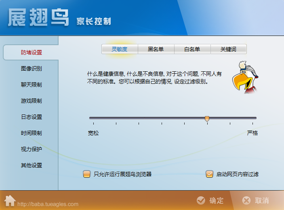Confirm with the 确定 button

click(210, 200)
